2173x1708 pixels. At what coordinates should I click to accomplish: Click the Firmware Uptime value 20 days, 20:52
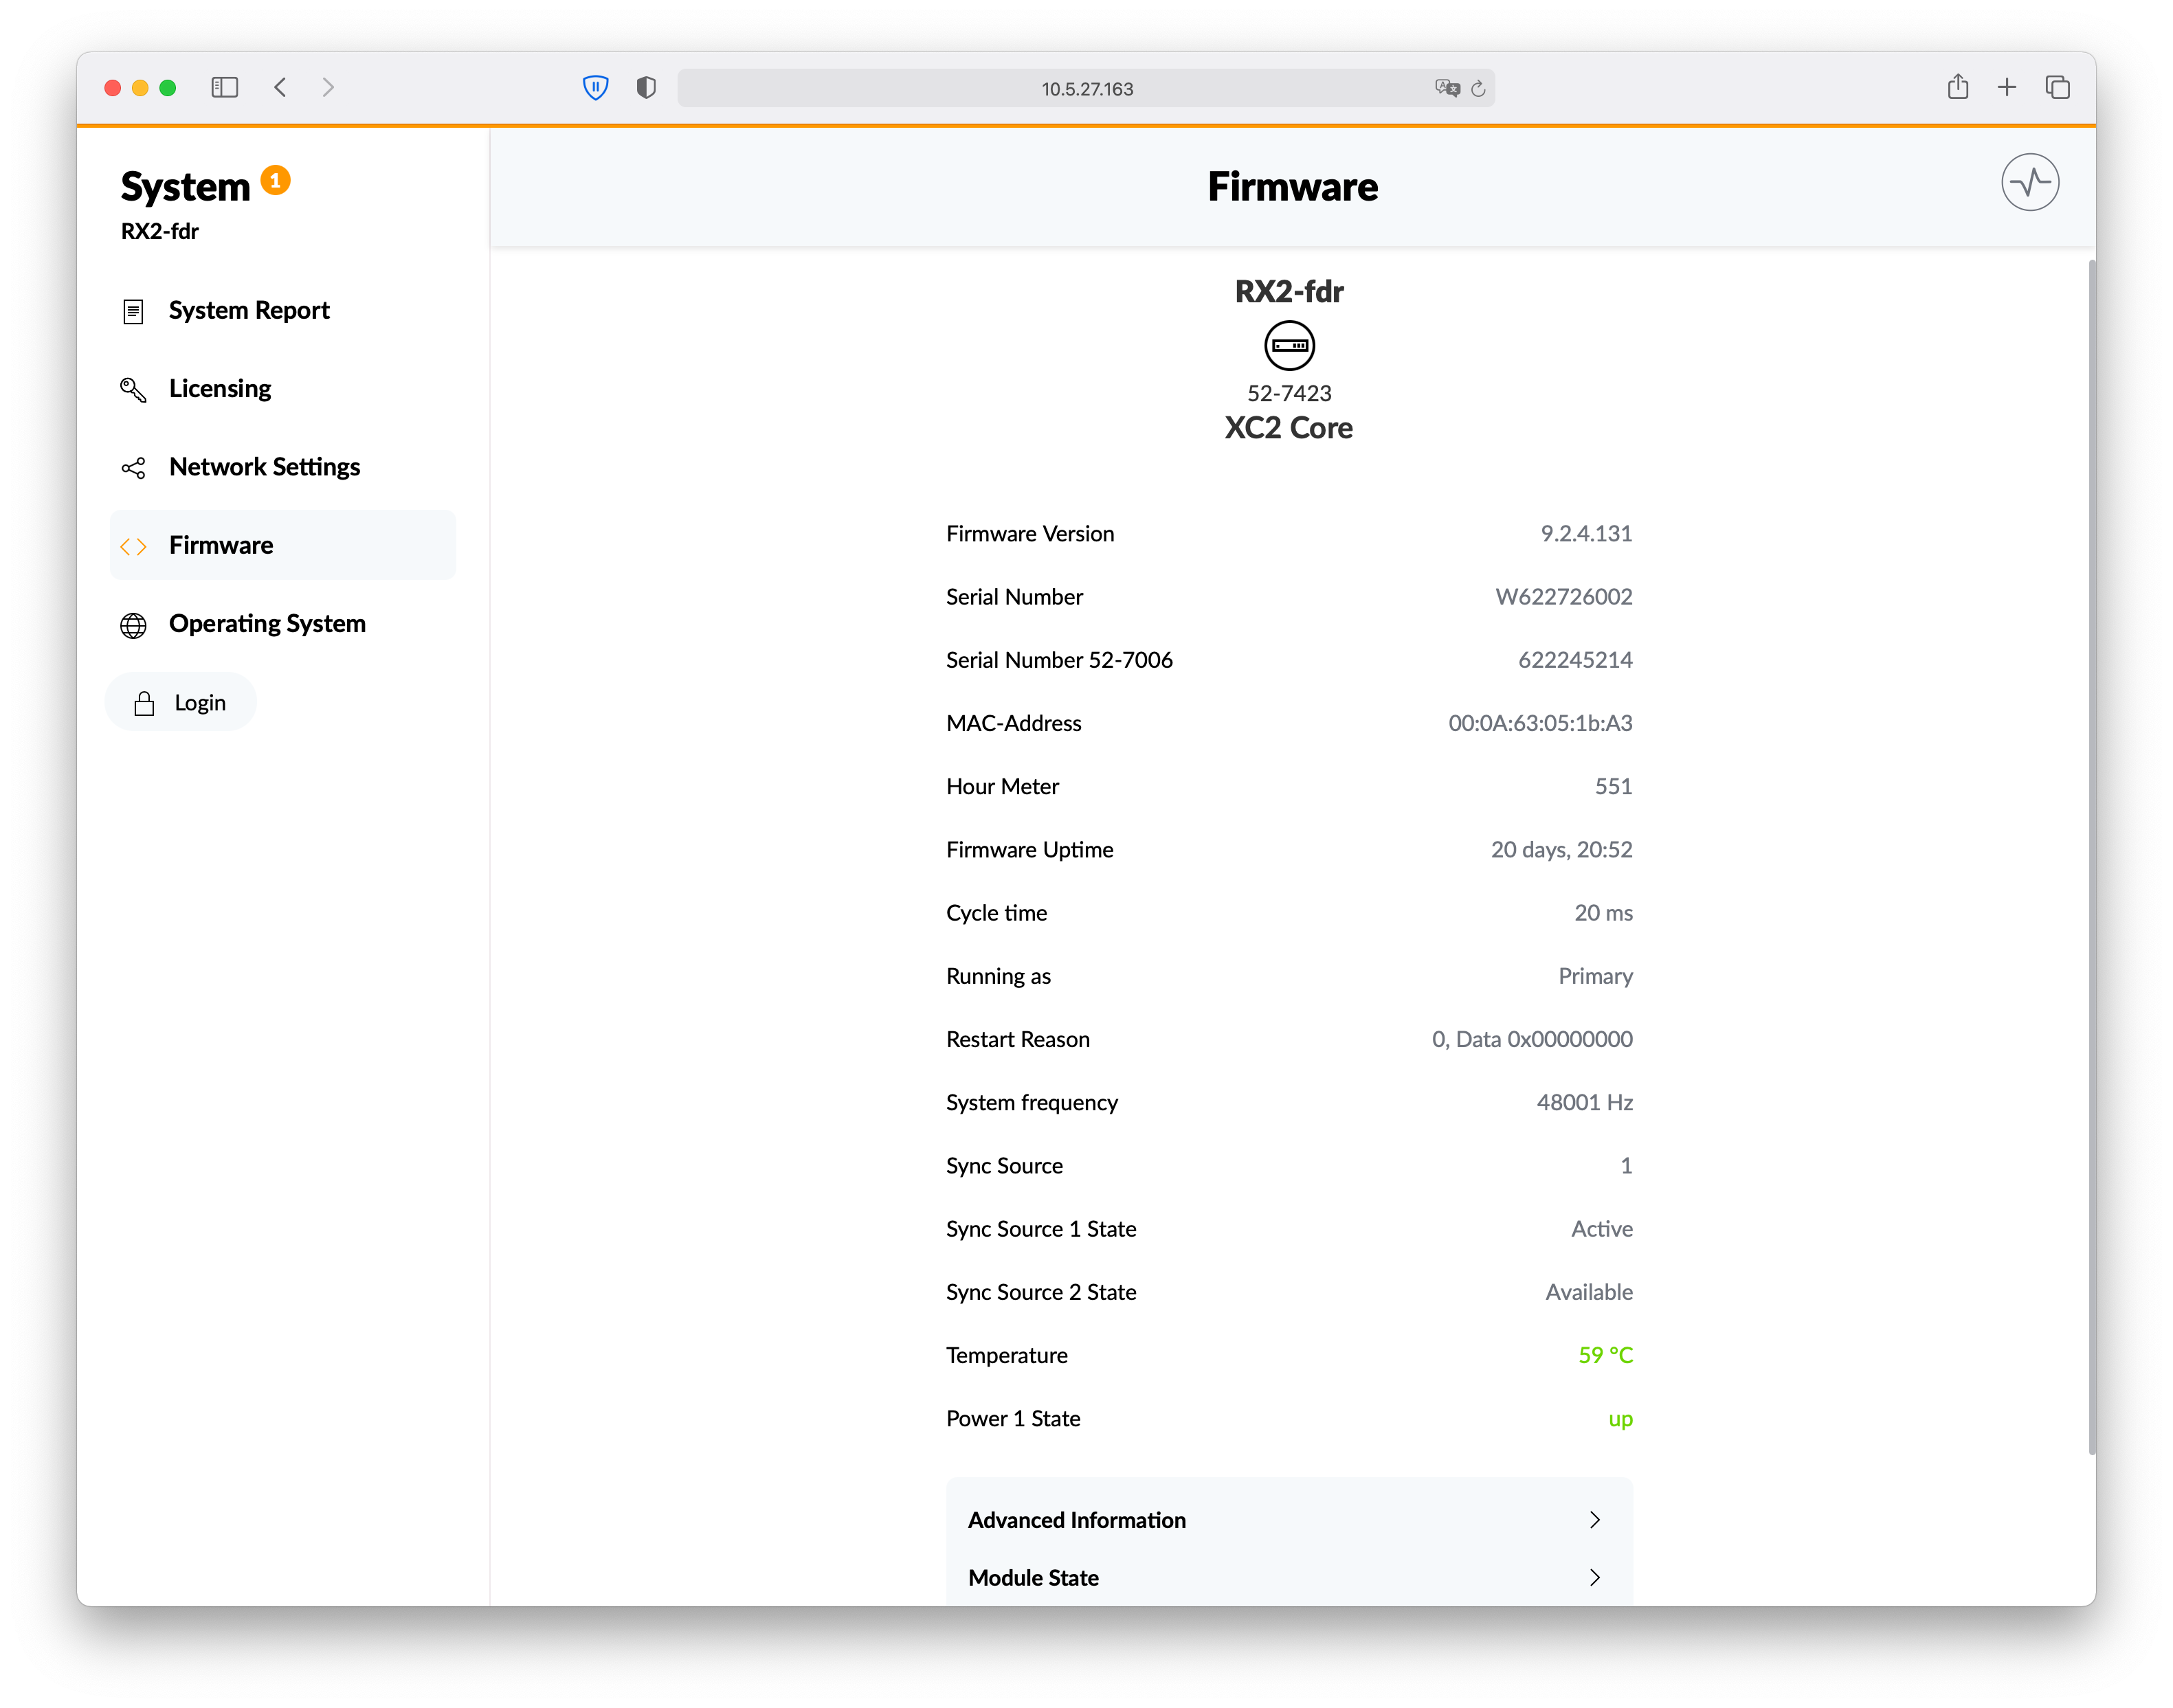(1561, 849)
